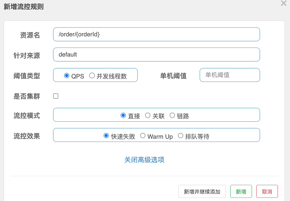
Task: Click the 阈值类型 label
Action: (27, 76)
